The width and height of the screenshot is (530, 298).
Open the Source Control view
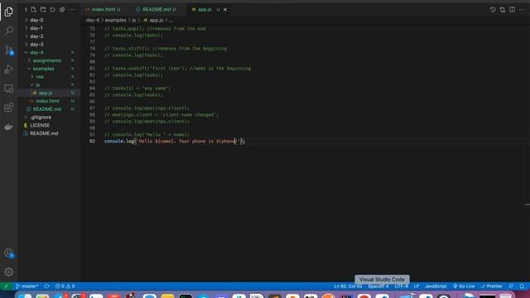click(x=9, y=50)
